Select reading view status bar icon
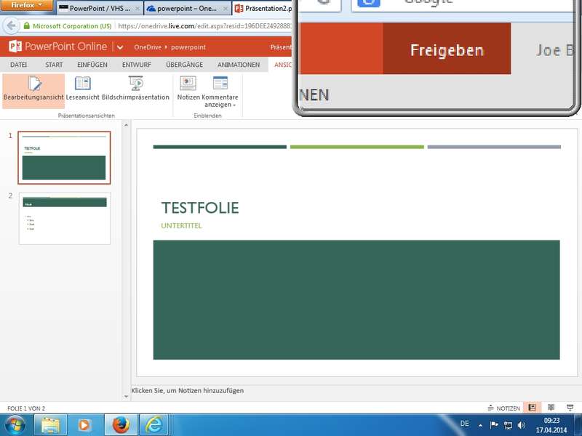 (x=551, y=408)
